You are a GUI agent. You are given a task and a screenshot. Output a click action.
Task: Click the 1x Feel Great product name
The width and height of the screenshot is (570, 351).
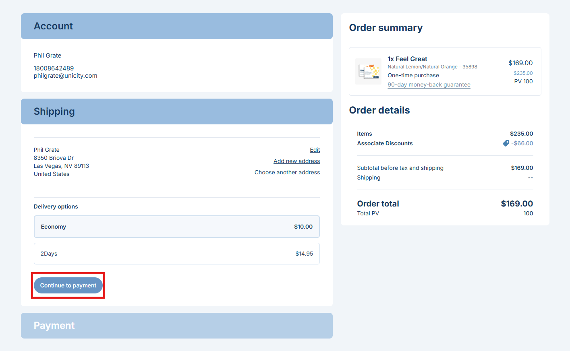[407, 59]
